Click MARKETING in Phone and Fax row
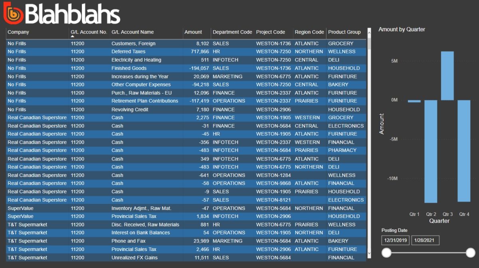Image resolution: width=479 pixels, height=268 pixels. click(228, 241)
